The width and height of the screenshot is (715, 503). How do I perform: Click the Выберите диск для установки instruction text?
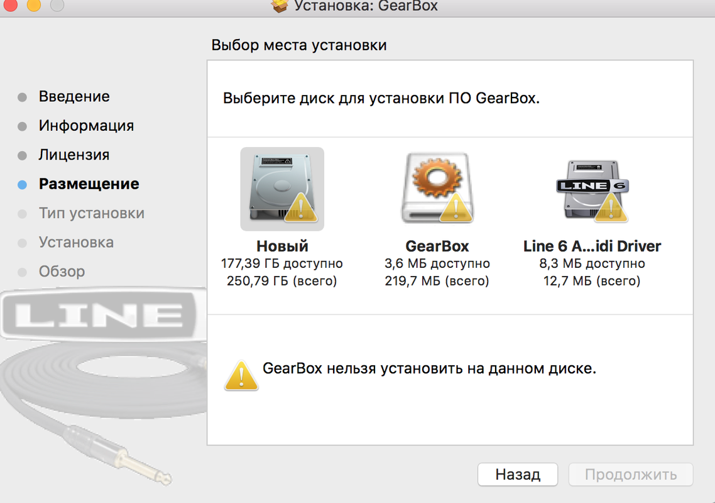coord(381,98)
